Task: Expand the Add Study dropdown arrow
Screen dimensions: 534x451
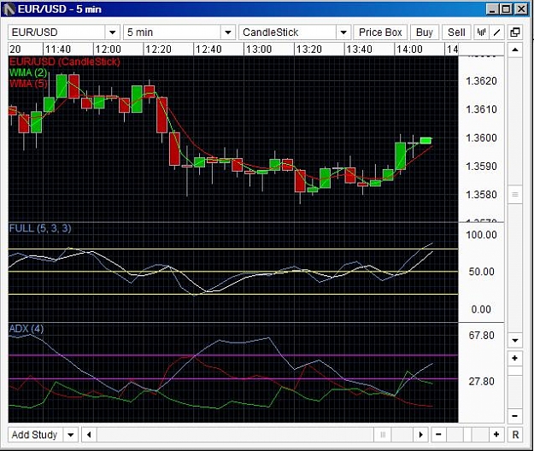Action: [x=71, y=435]
